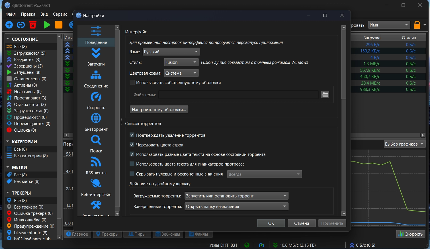Open the БитТоррент settings section
The image size is (430, 249).
pos(96,123)
